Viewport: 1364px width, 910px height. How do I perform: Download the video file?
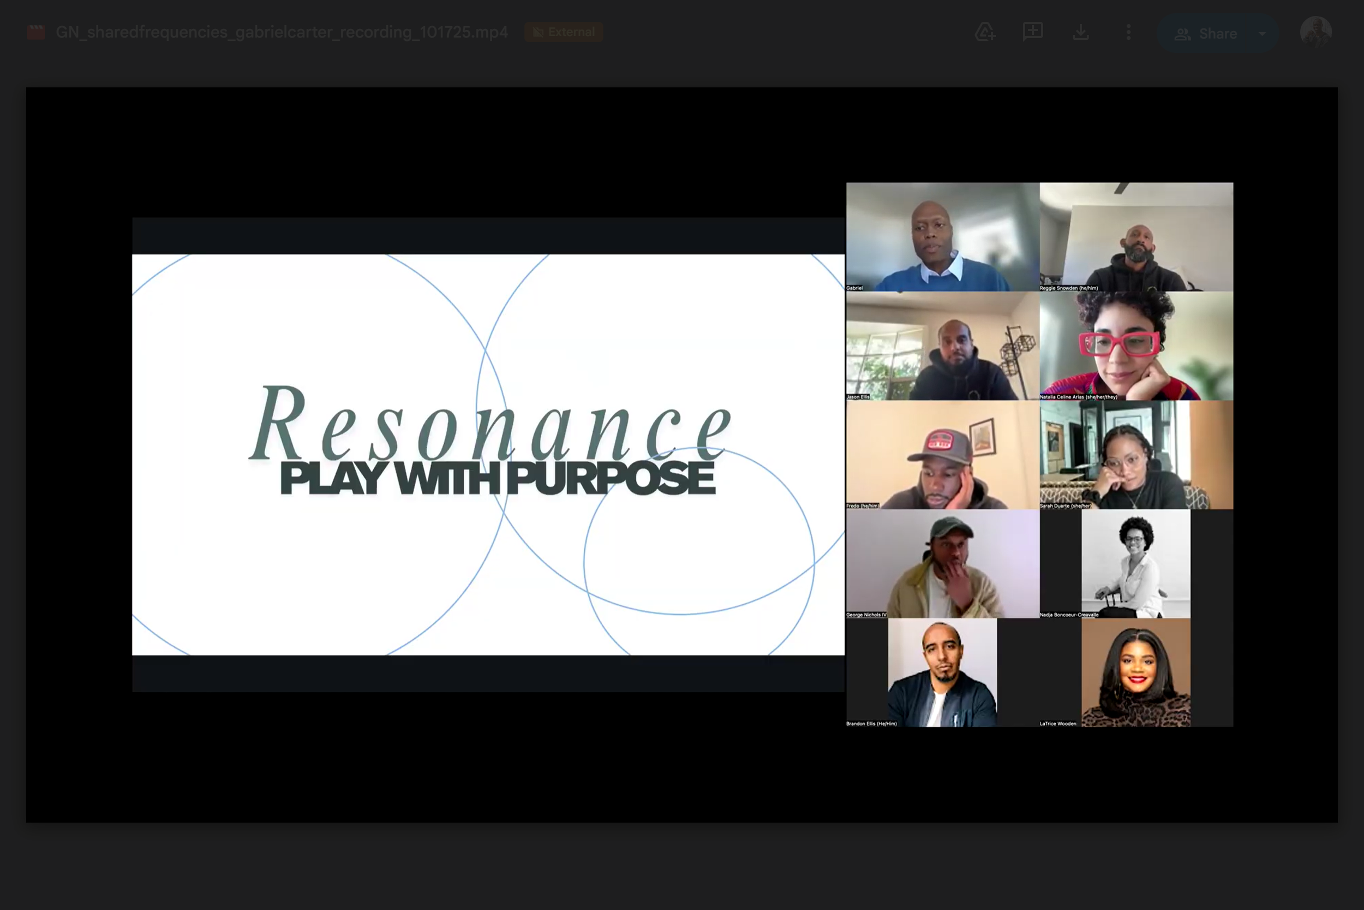click(1080, 32)
